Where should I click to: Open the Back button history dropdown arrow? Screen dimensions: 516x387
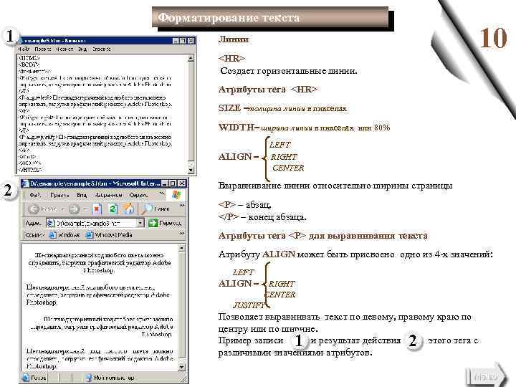click(x=63, y=209)
